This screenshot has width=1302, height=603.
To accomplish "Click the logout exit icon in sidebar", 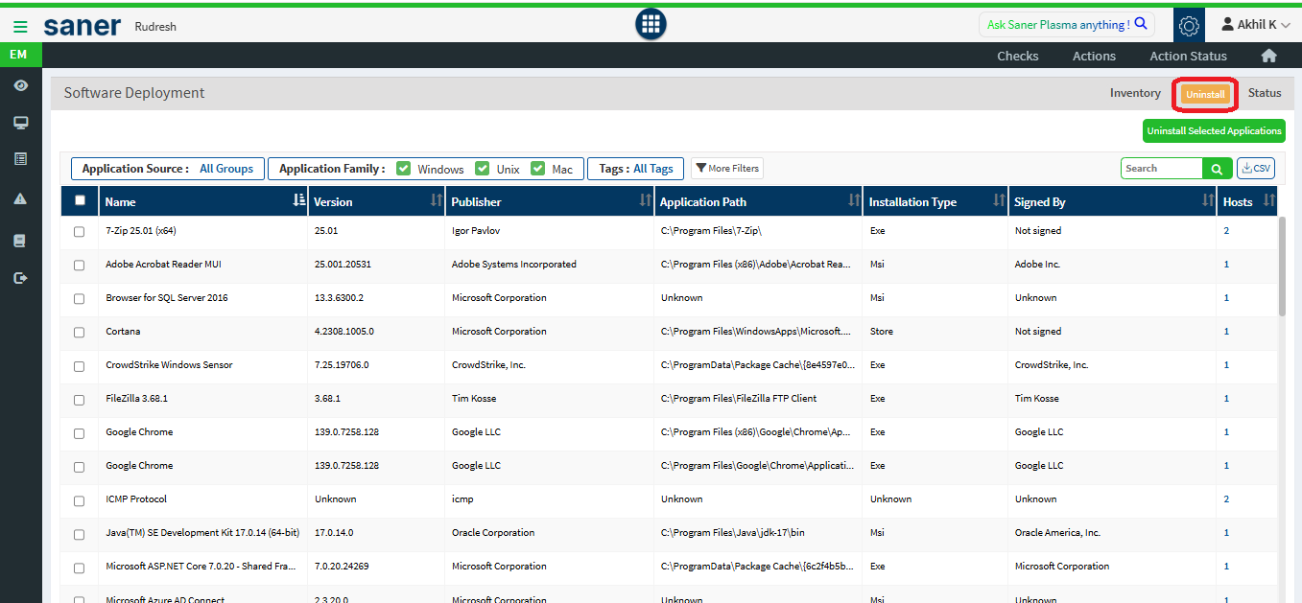I will [x=20, y=278].
